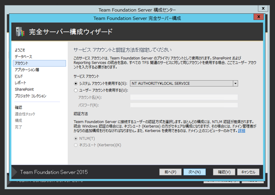Click the 完了 step label
The image size is (275, 195).
(x=18, y=127)
